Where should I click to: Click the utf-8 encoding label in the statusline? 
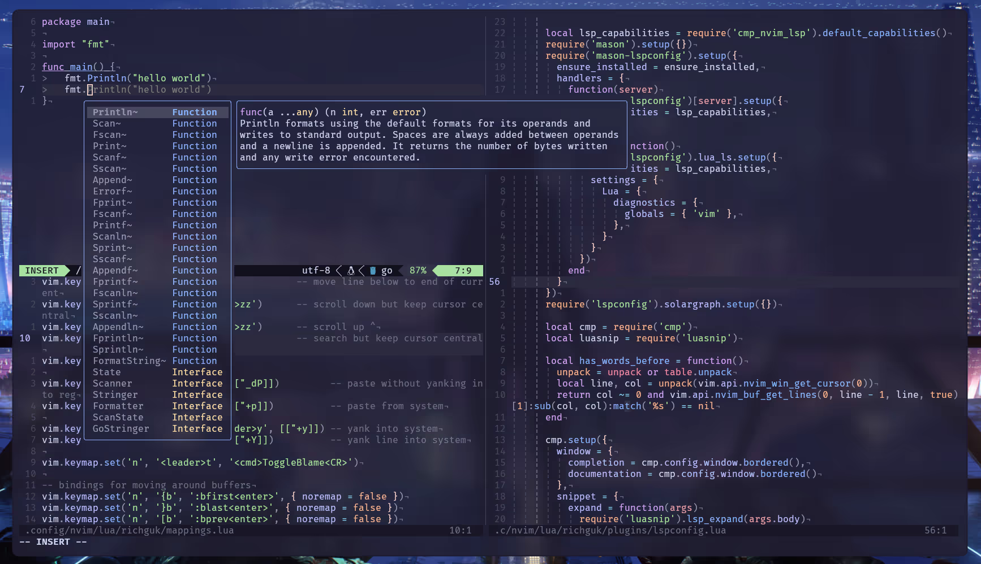[316, 271]
